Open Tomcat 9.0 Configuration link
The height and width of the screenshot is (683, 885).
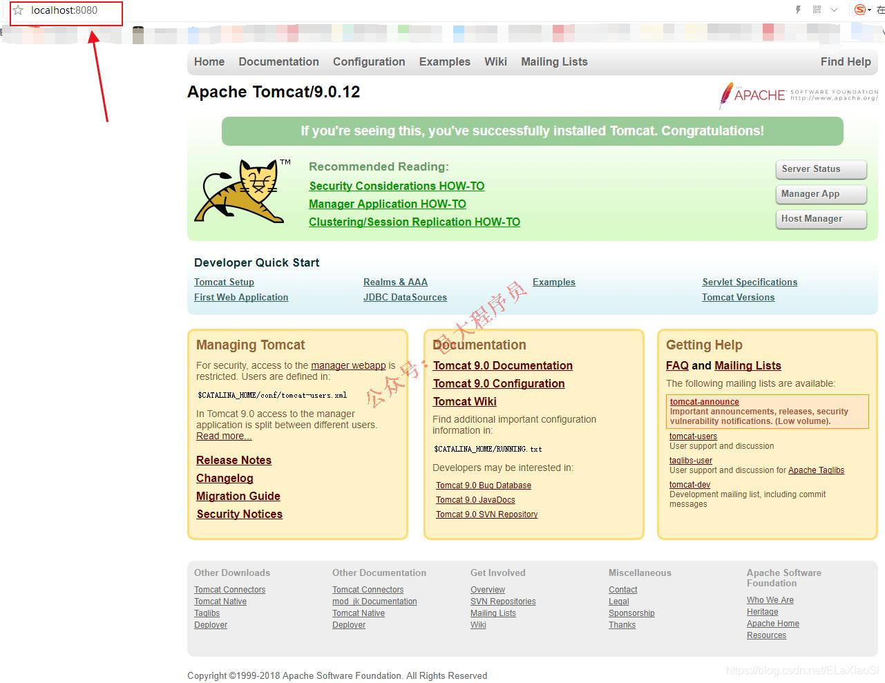tap(499, 383)
